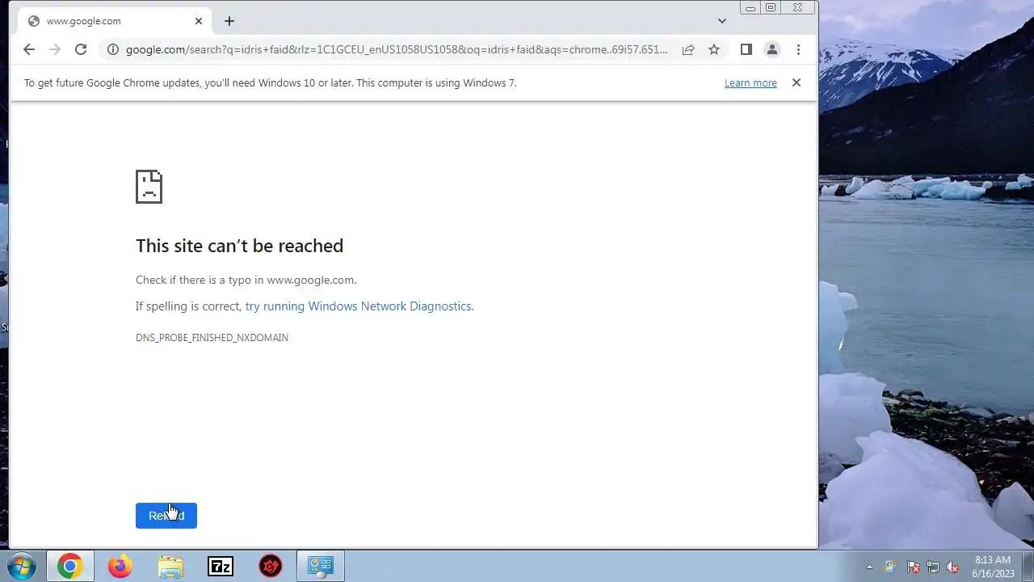Open the Chrome side panel
Image resolution: width=1034 pixels, height=582 pixels.
tap(746, 49)
